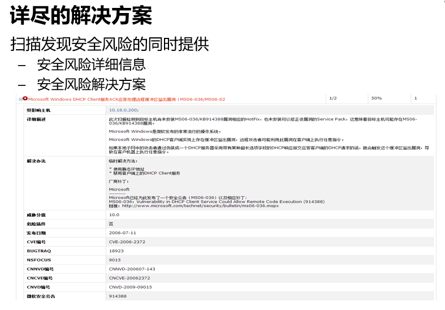The image size is (445, 310).
Task: Select the release date 2006-07-11
Action: 123,233
